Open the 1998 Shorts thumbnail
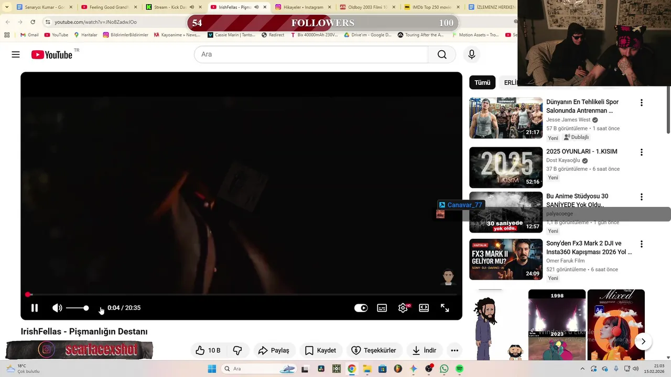 [x=557, y=325]
